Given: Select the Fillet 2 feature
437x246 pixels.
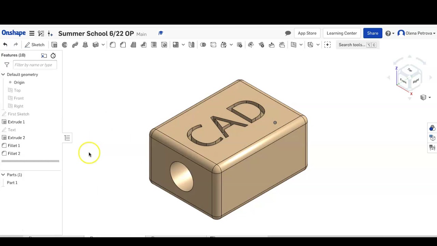Looking at the screenshot, I should 14,153.
